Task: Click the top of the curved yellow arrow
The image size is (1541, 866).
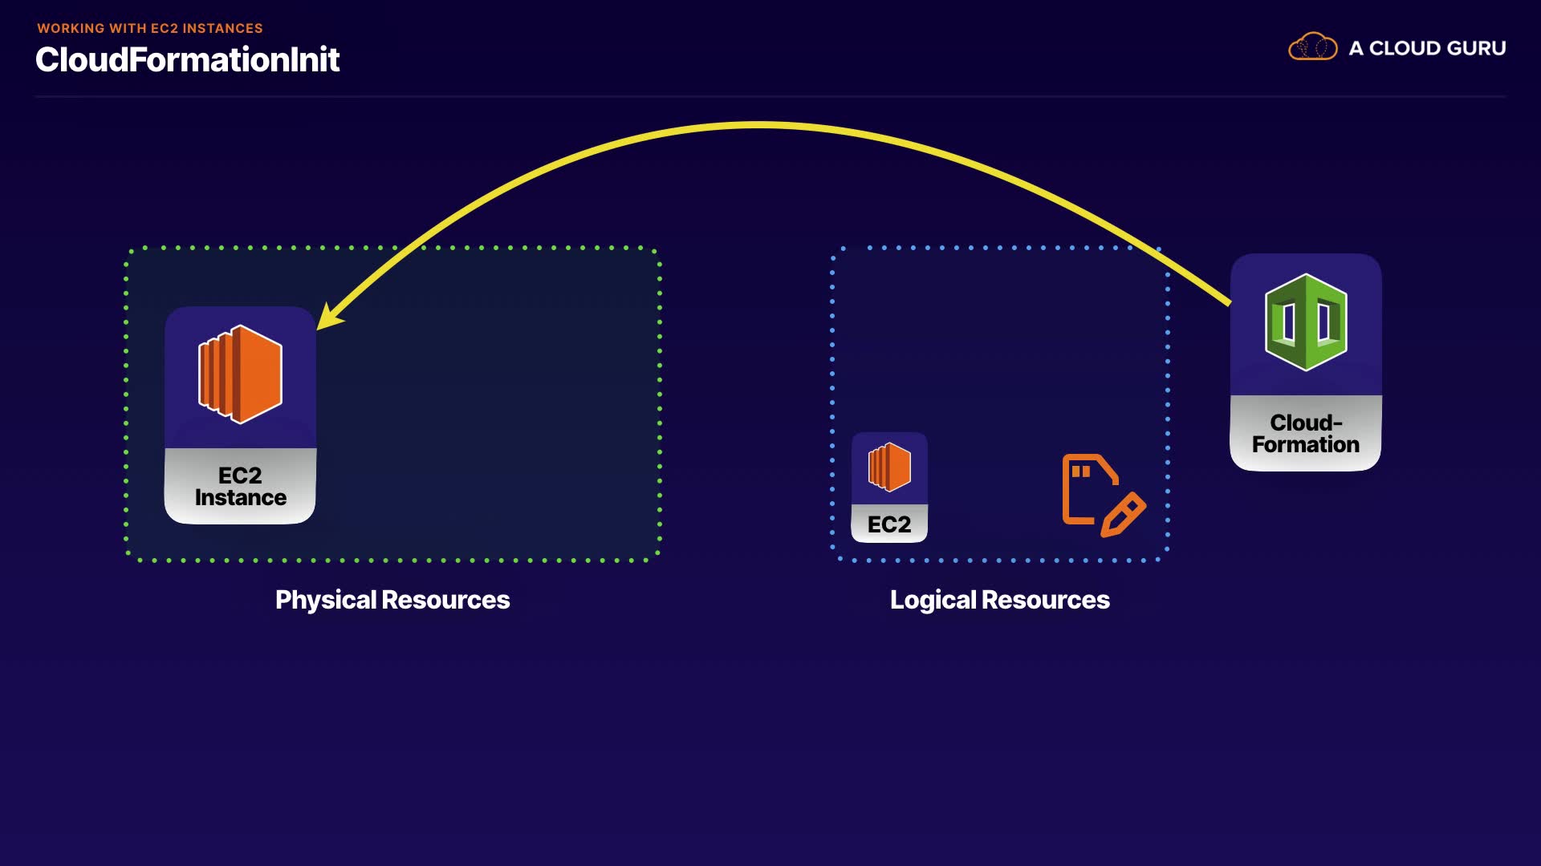Action: coord(758,125)
